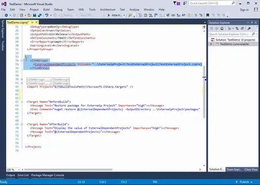Switch to the Team Explorer tab
Screen dimensions: 260x185
(x=234, y=170)
